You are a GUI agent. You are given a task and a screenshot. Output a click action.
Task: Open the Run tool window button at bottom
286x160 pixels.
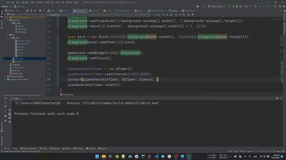click(15, 148)
